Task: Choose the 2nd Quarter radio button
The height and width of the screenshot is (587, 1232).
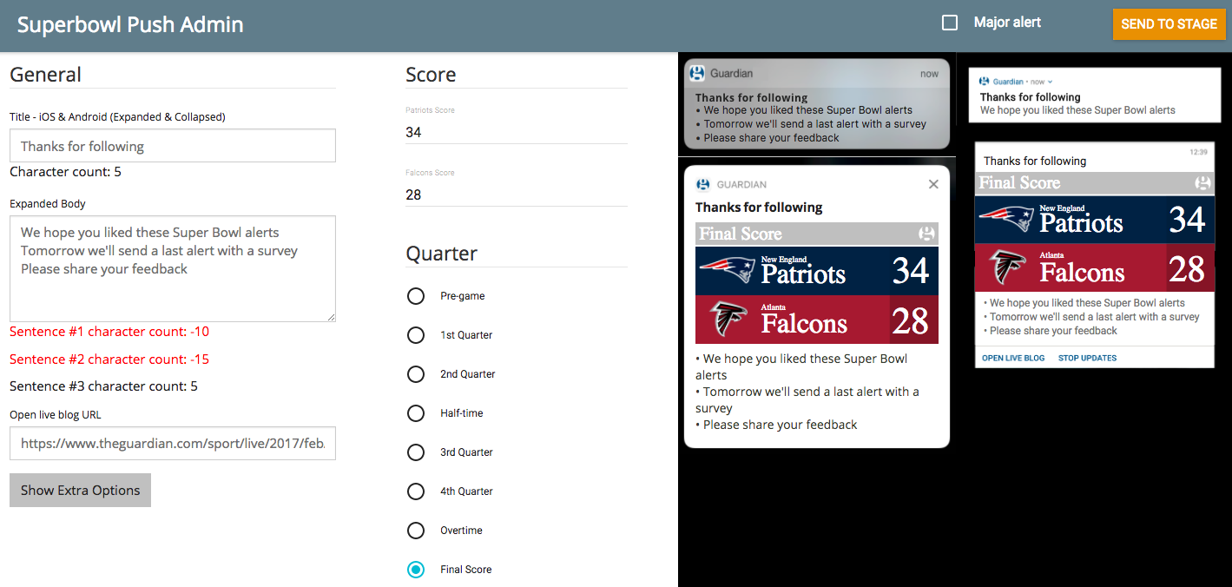Action: [416, 374]
